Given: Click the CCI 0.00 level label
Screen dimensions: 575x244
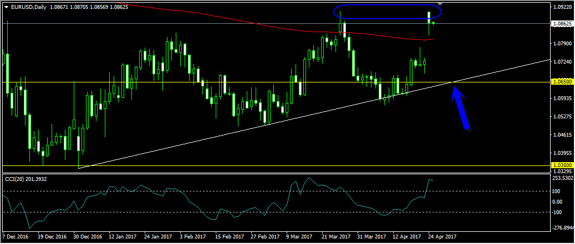Looking at the screenshot, I should pos(558,202).
